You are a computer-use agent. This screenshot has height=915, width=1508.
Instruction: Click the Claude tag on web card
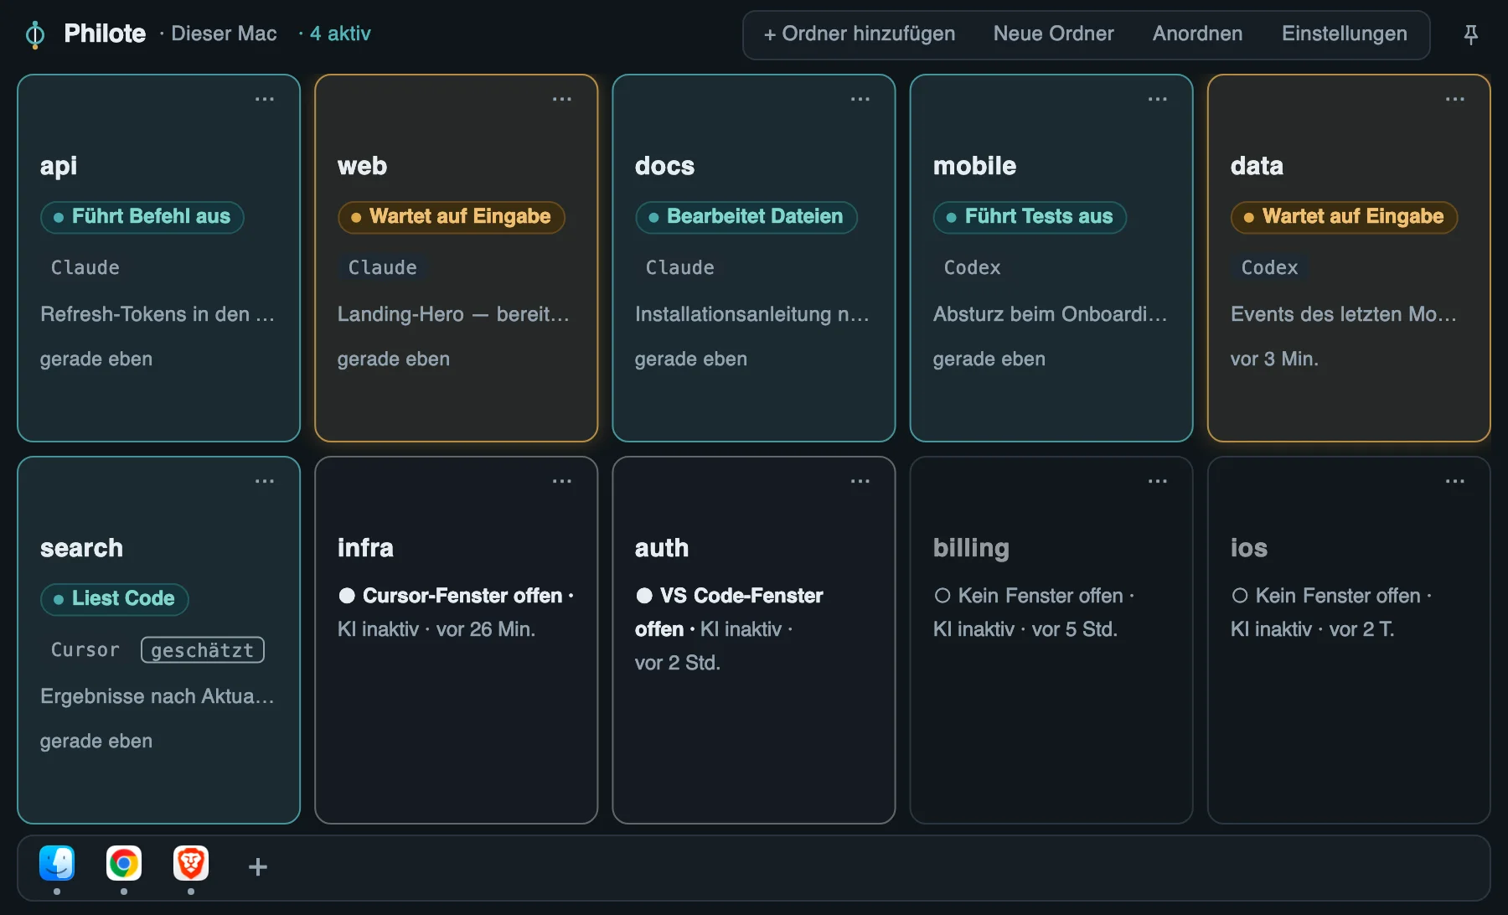click(383, 267)
